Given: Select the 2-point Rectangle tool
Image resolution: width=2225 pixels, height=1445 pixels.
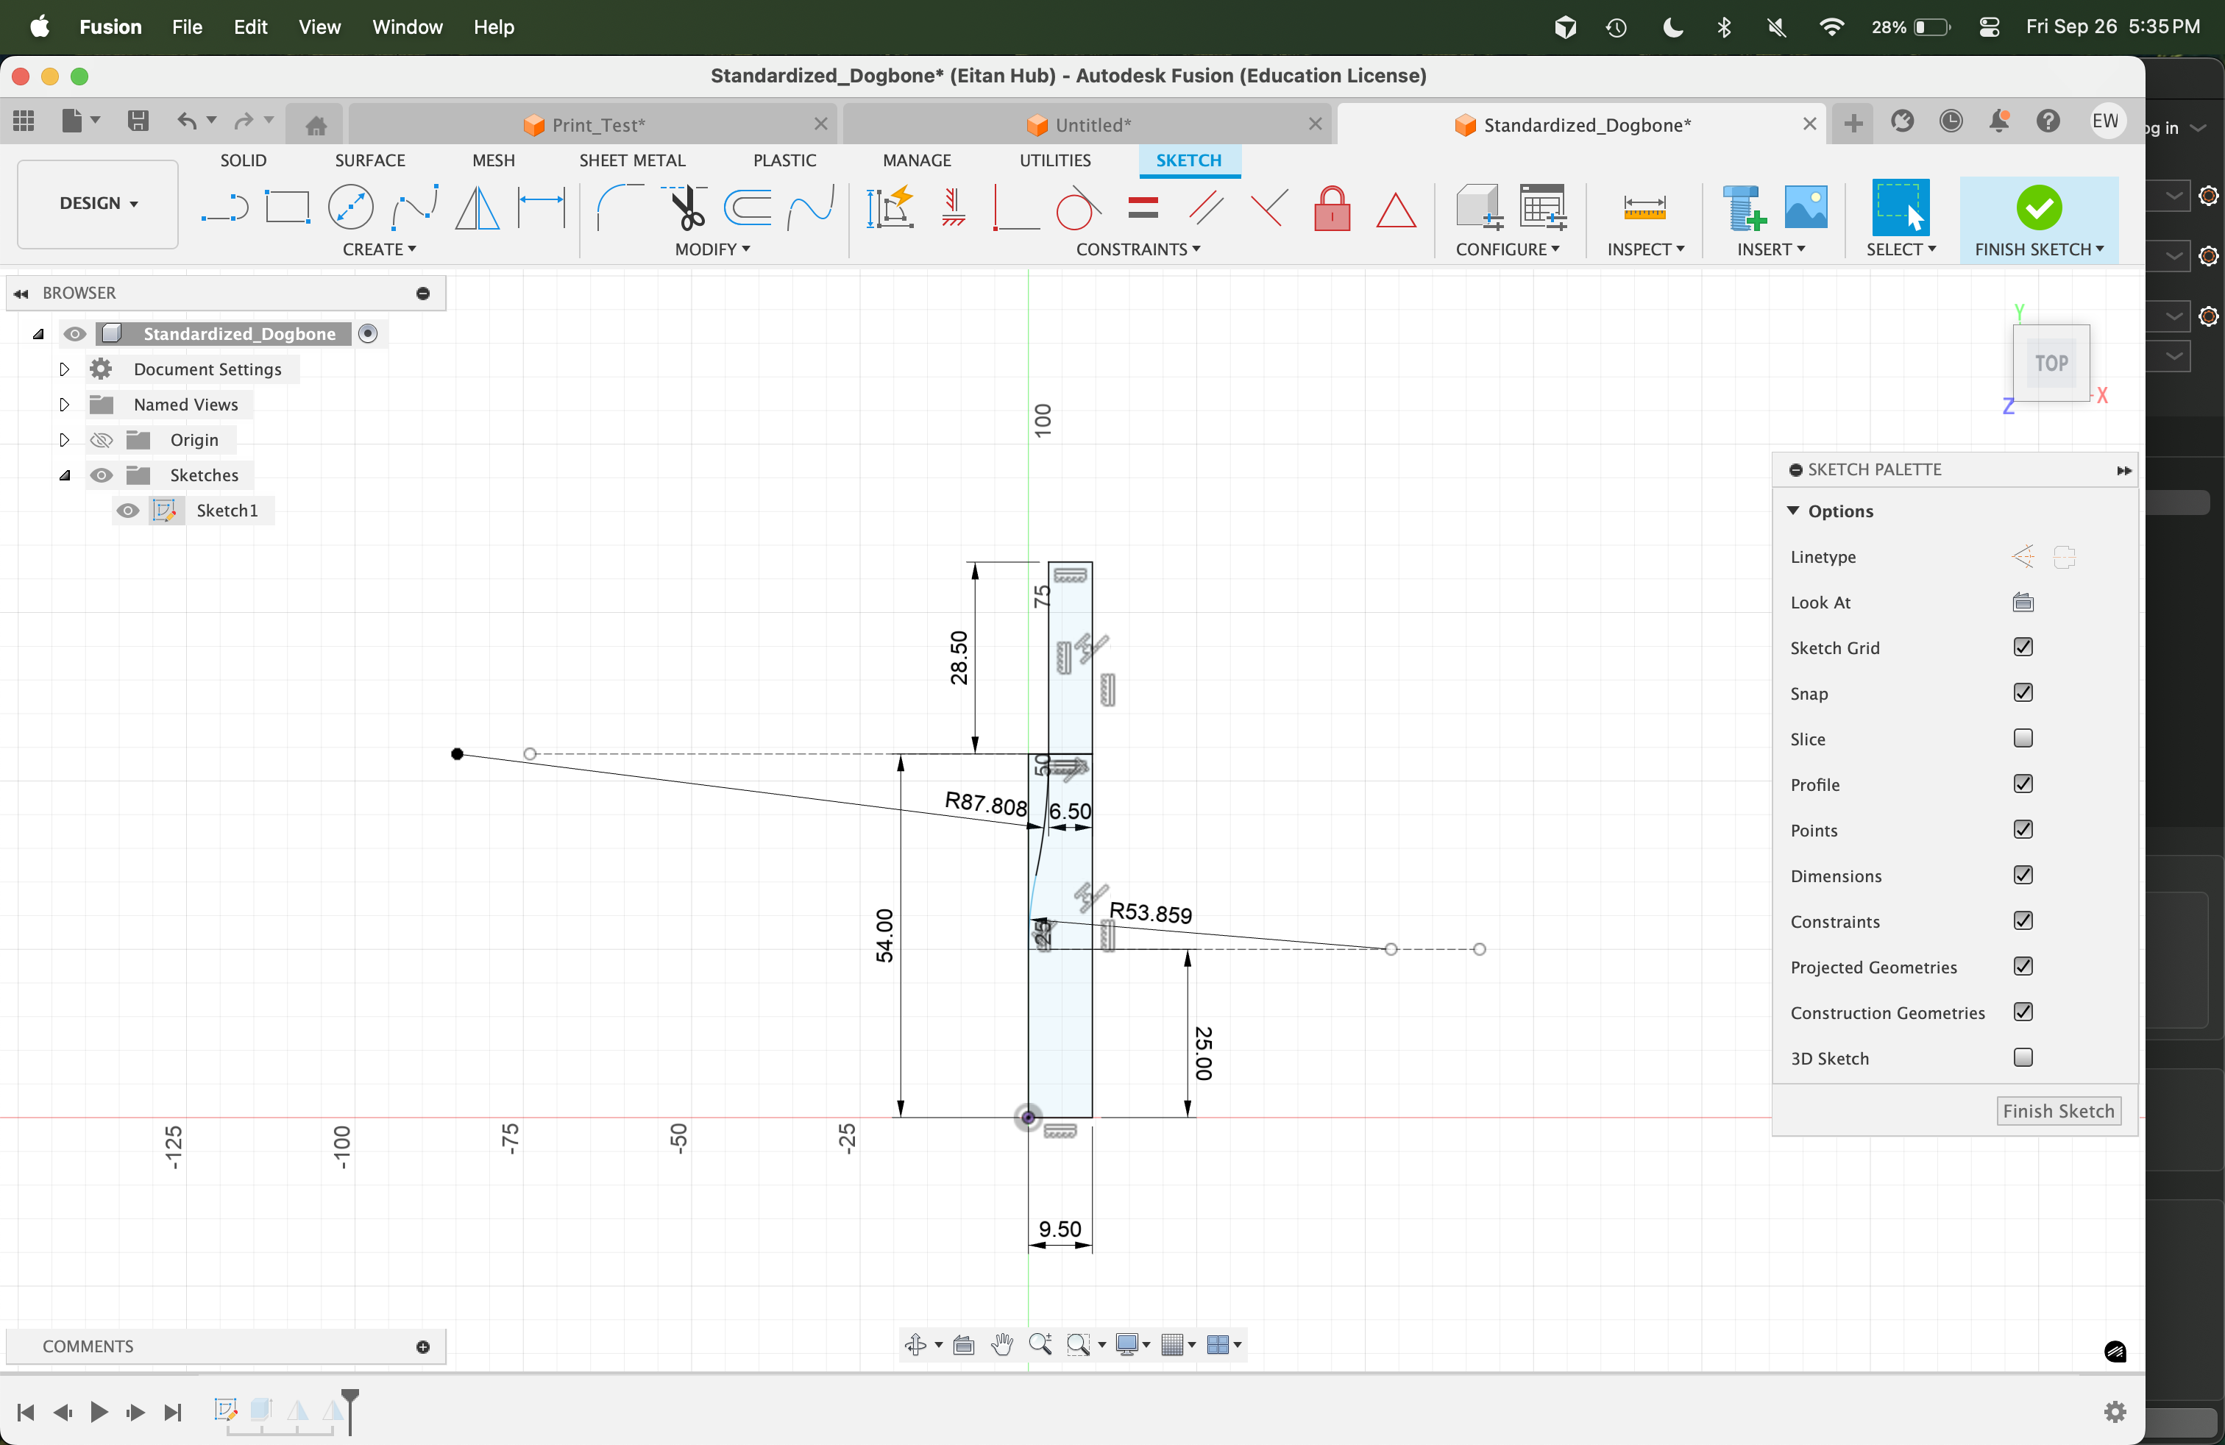Looking at the screenshot, I should (287, 207).
